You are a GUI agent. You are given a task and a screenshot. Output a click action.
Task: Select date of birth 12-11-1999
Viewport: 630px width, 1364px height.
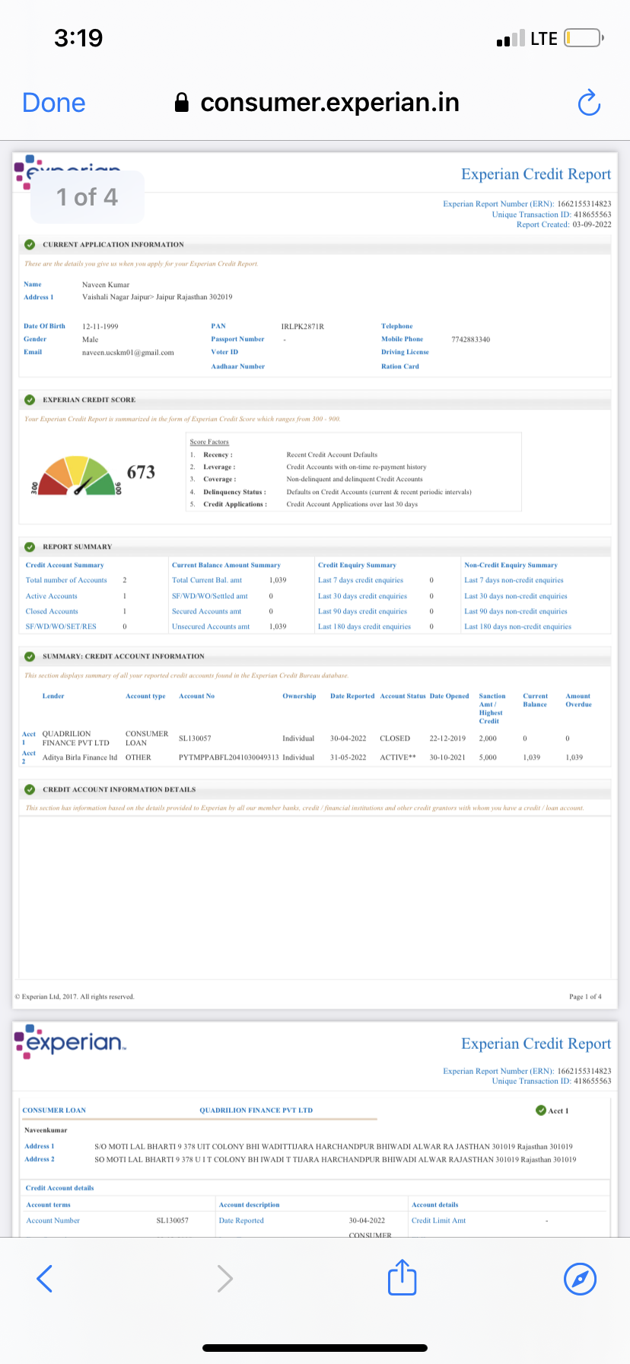point(100,326)
